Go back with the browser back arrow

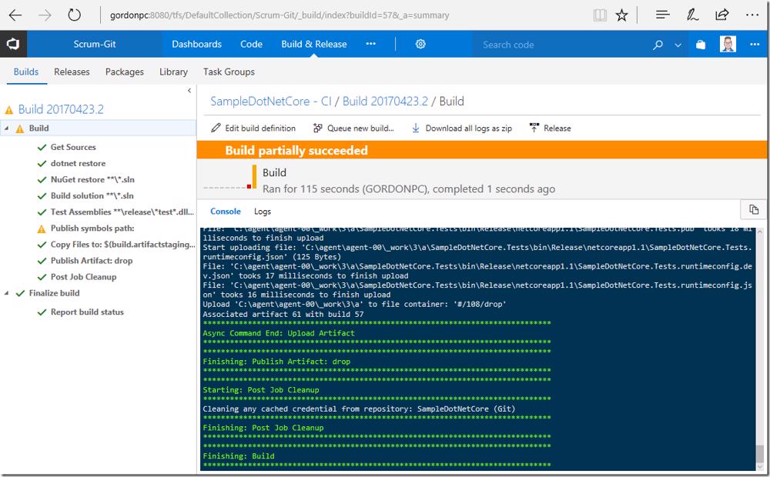pos(15,15)
